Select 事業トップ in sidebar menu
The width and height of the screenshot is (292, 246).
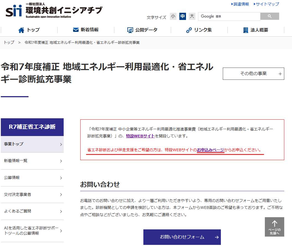click(32, 144)
